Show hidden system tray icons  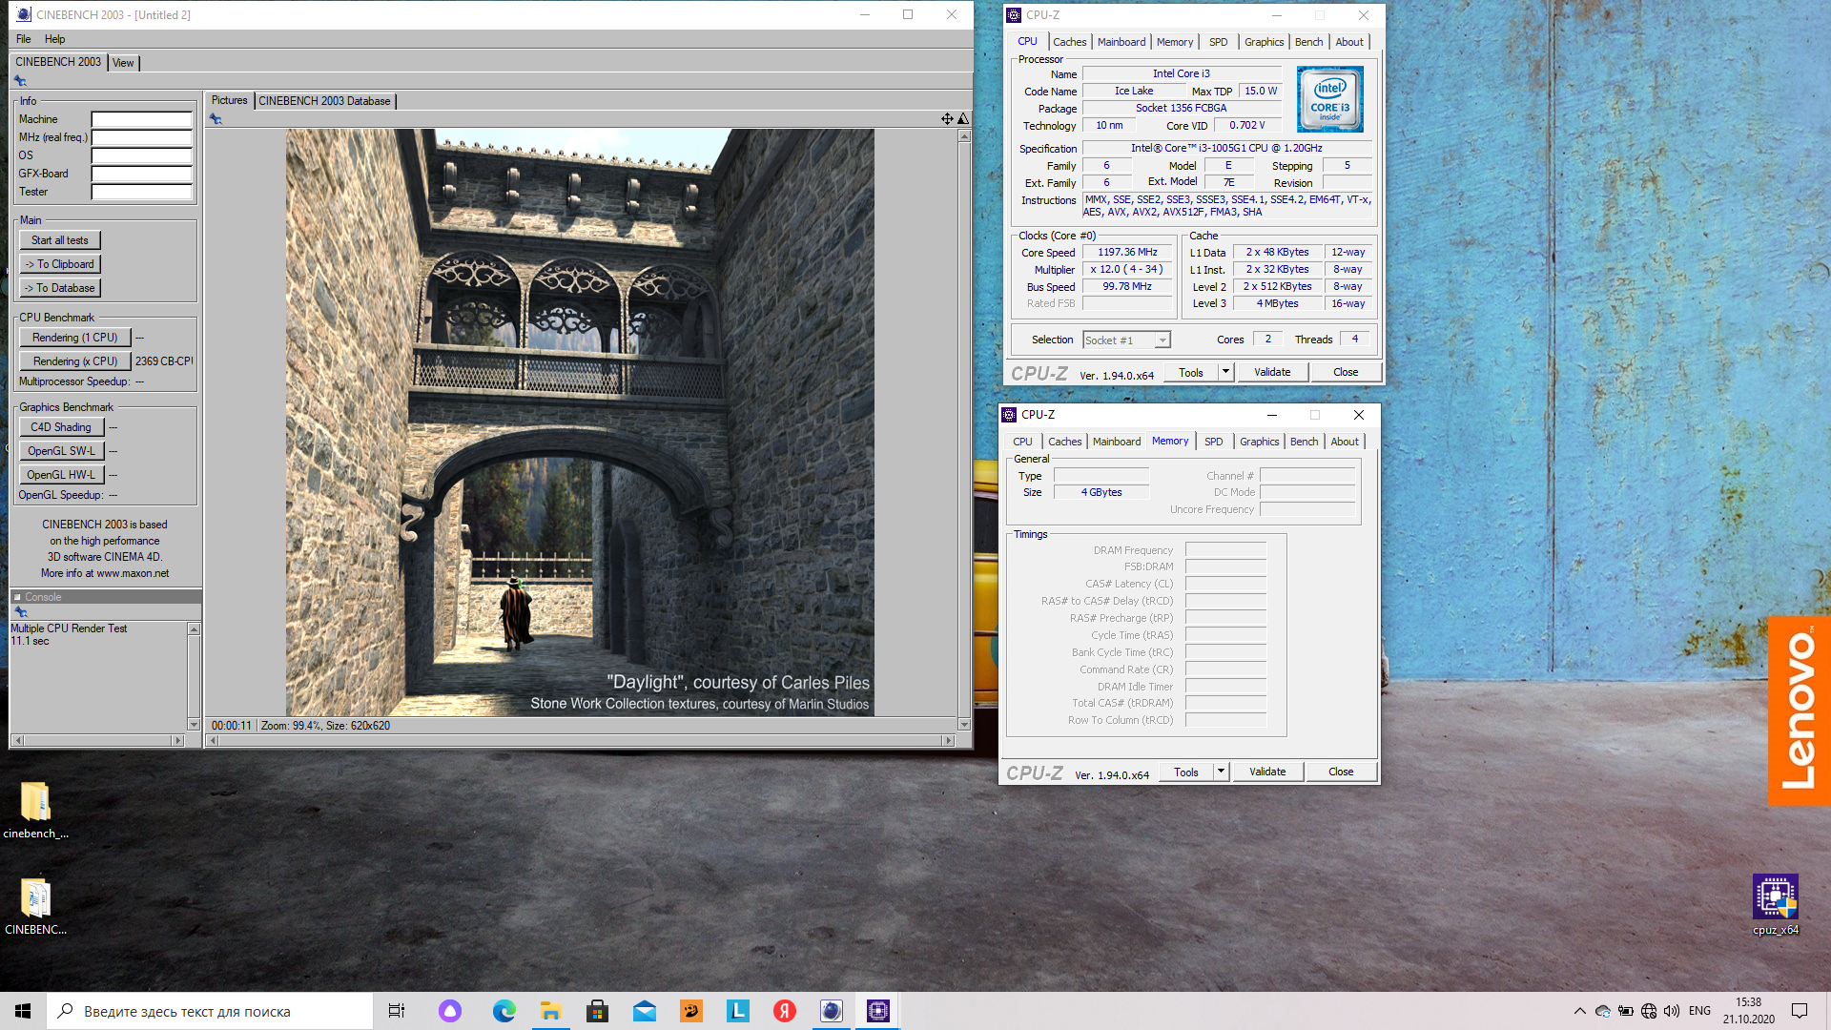pos(1579,1011)
